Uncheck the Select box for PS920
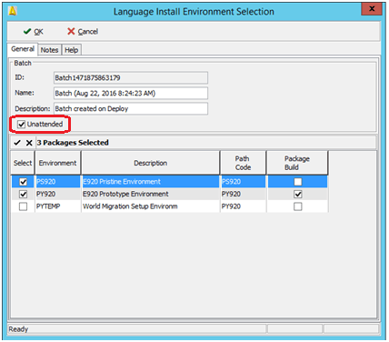Image resolution: width=389 pixels, height=342 pixels. (23, 182)
